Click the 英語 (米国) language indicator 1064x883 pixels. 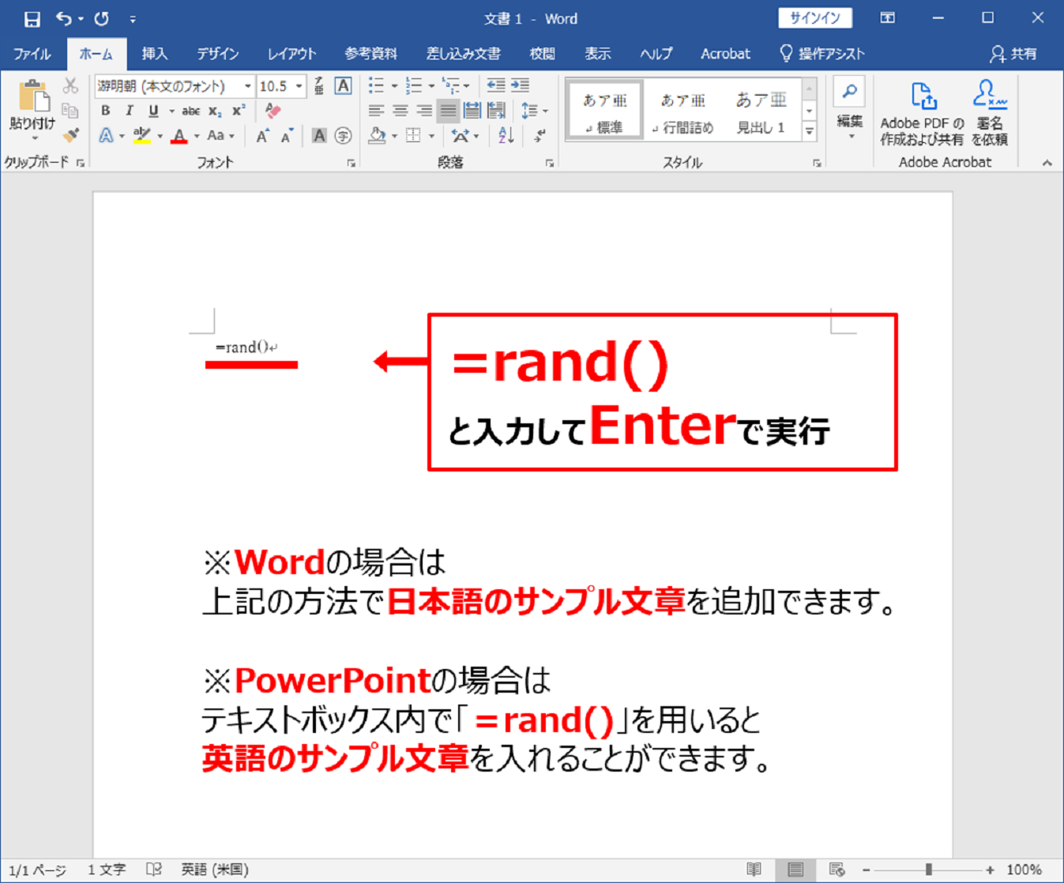pos(215,870)
